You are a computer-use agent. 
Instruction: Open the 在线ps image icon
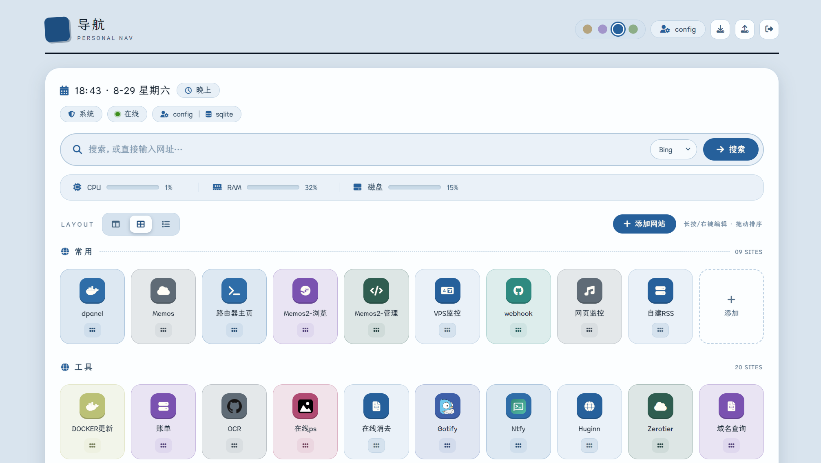305,406
